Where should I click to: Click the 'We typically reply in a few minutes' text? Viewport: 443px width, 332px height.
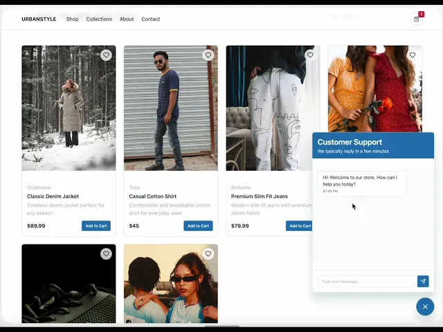point(353,151)
